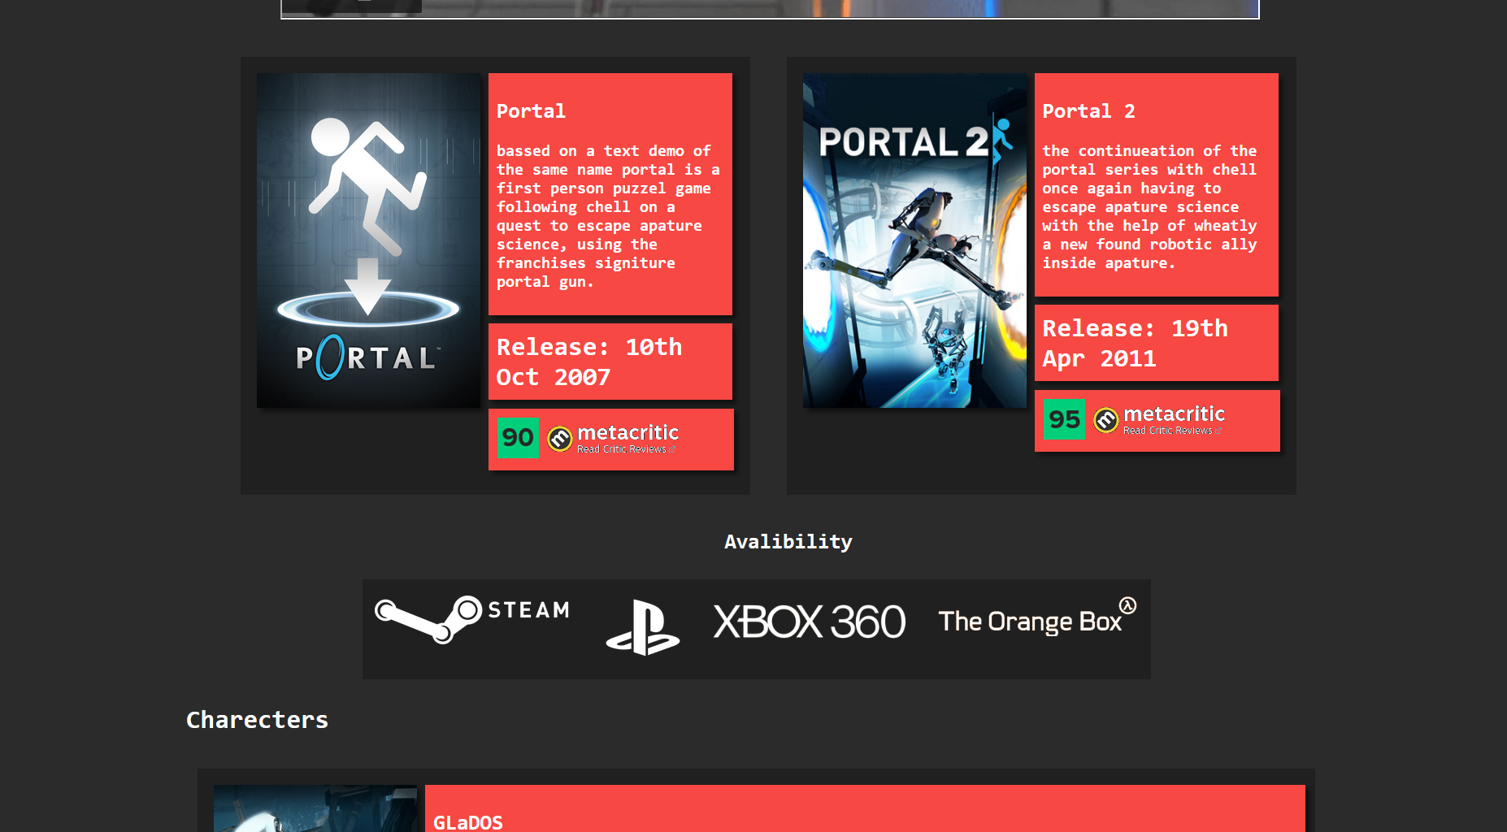
Task: Click the Portal metacritic logo icon
Action: (560, 439)
